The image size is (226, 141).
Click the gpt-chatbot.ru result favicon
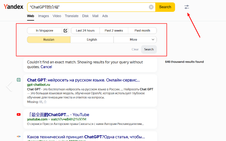(19, 80)
